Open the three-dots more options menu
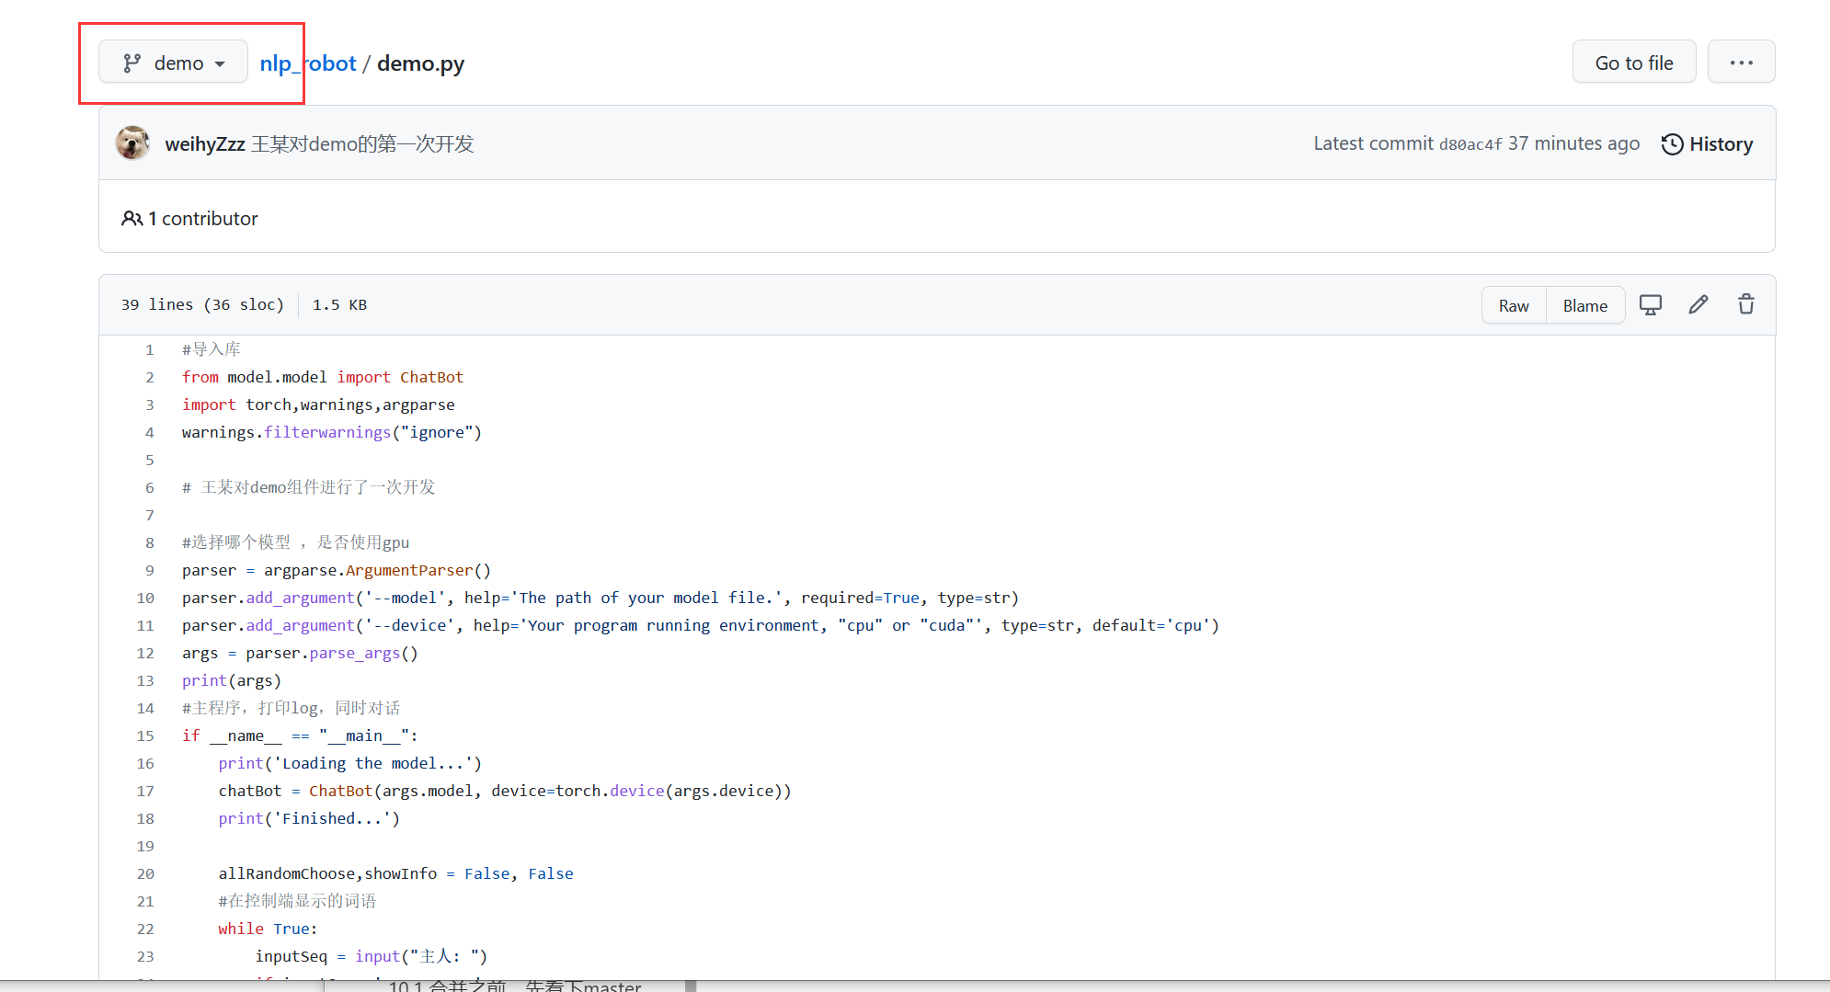 pyautogui.click(x=1741, y=63)
